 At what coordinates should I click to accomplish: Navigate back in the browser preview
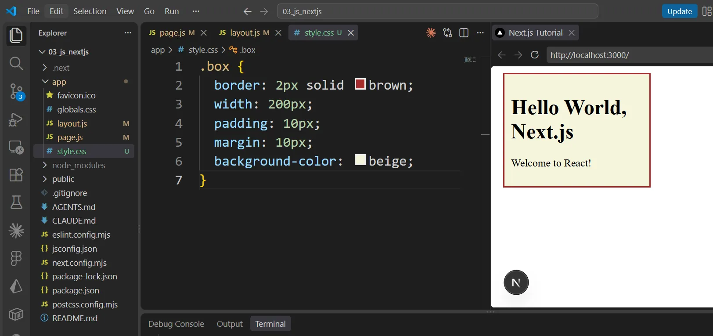click(502, 55)
